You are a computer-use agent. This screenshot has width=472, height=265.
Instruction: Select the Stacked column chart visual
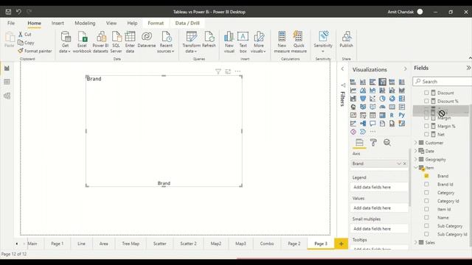tap(363, 82)
